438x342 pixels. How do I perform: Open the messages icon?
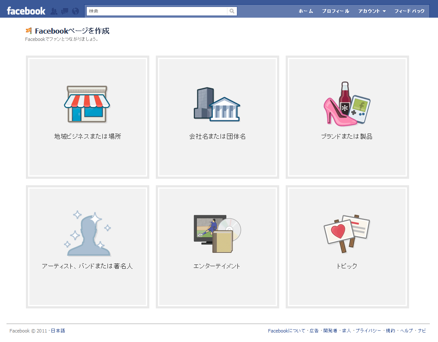tap(65, 11)
